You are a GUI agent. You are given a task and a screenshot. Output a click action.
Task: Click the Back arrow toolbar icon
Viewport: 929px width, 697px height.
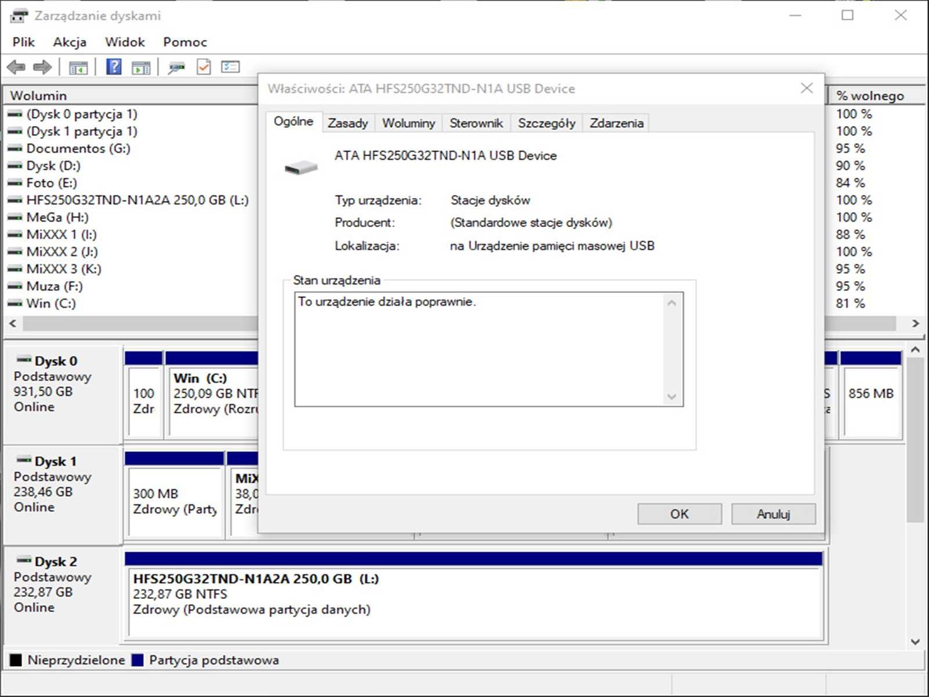click(16, 67)
